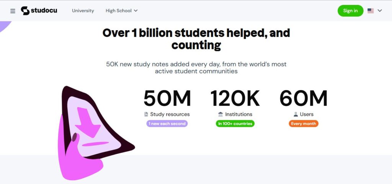392x184 pixels.
Task: Click the 60M users figure
Action: tap(304, 99)
